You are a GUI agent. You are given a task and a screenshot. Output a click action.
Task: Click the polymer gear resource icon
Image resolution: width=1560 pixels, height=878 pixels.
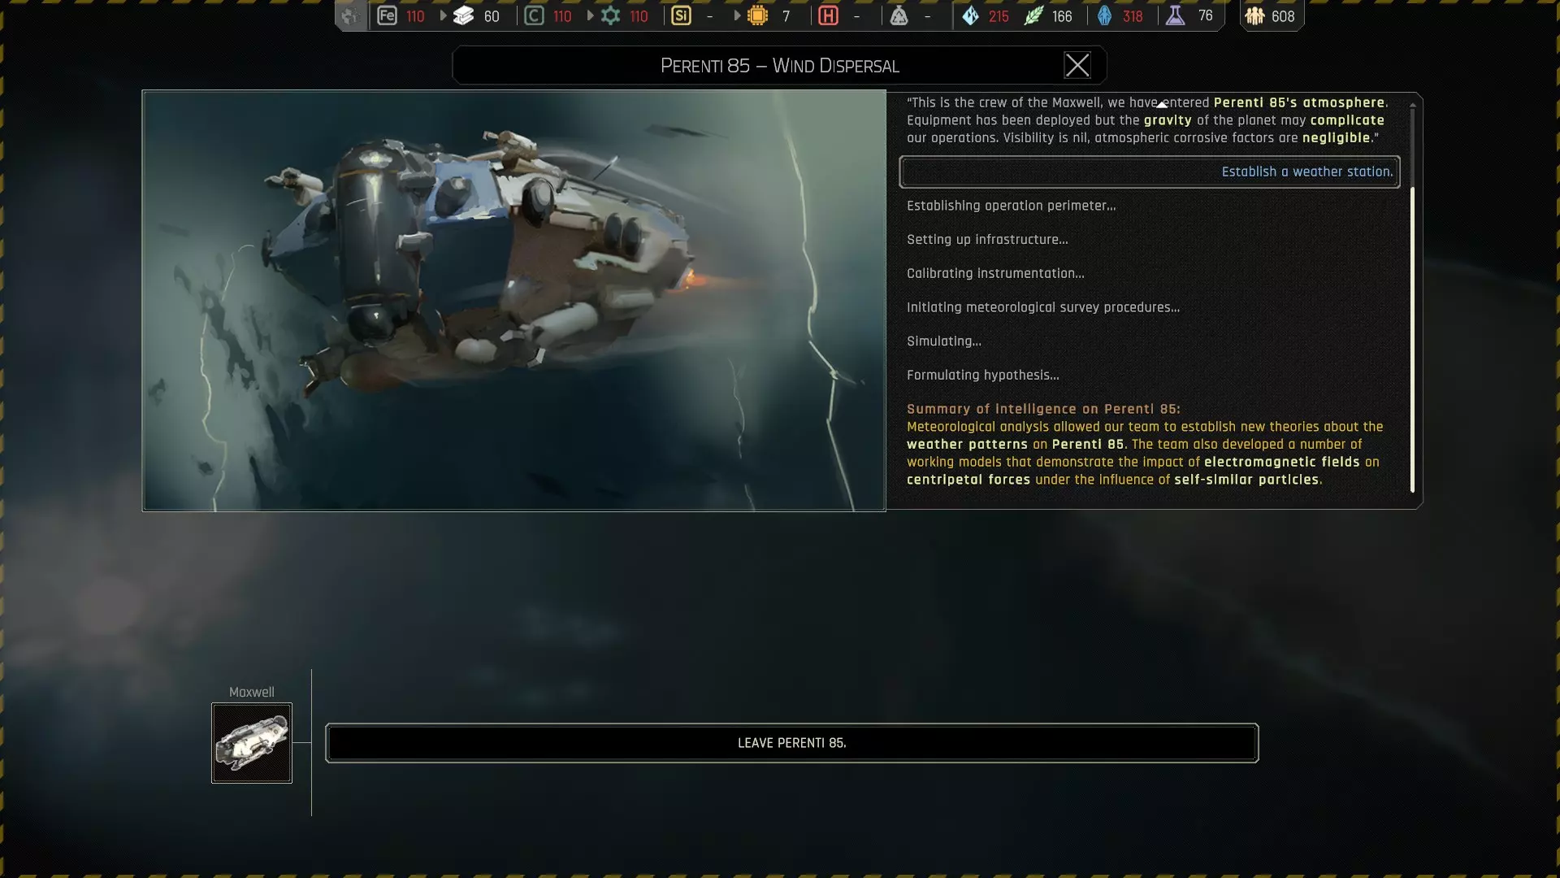point(611,16)
